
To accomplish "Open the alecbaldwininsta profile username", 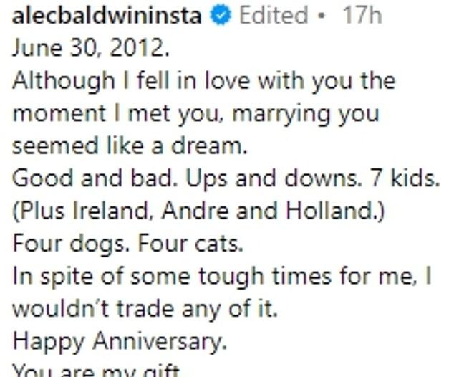I will tap(107, 15).
